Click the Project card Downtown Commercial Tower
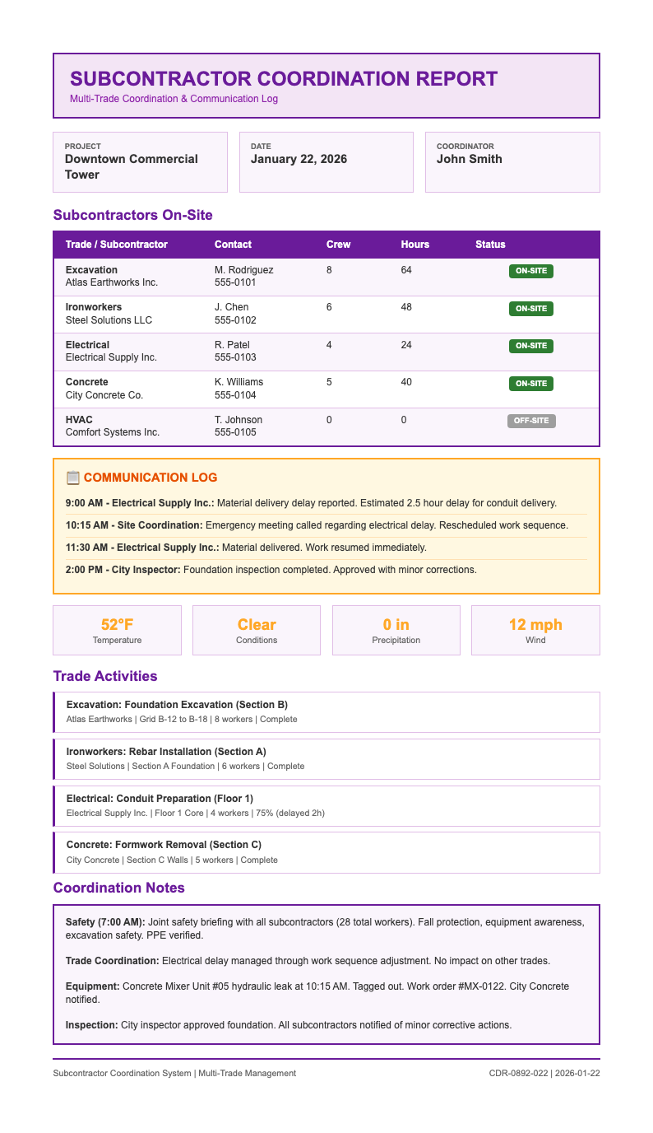The height and width of the screenshot is (1133, 653). click(140, 162)
